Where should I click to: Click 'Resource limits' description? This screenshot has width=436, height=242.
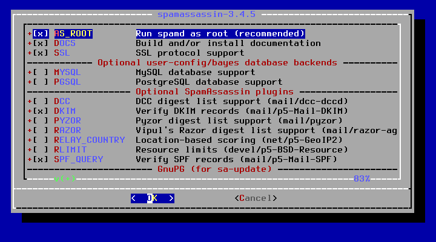pos(242,150)
